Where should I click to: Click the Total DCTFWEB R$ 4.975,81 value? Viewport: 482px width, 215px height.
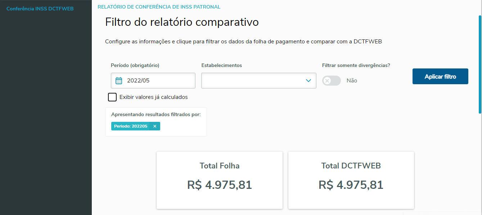tap(351, 185)
